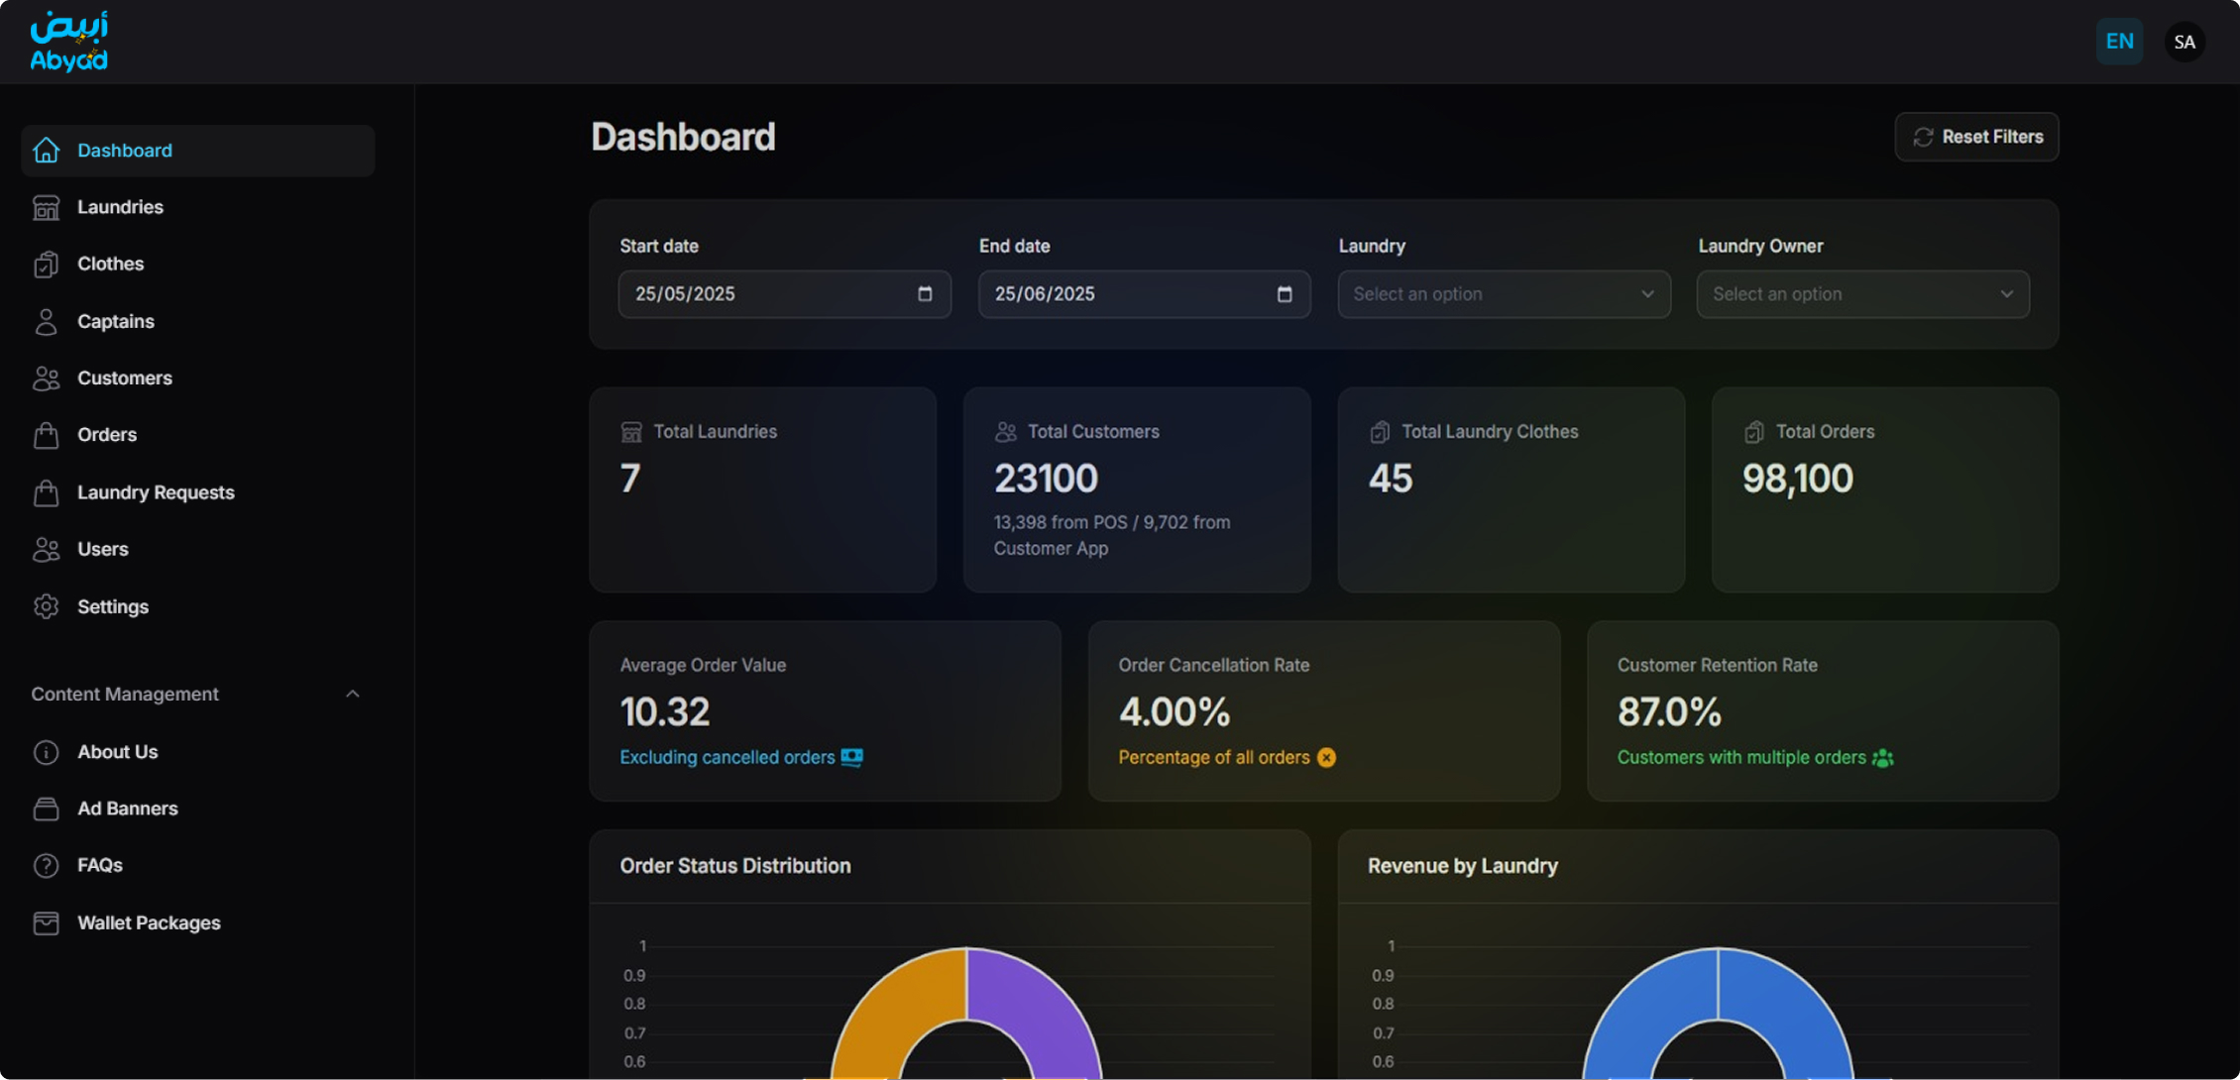The height and width of the screenshot is (1080, 2240).
Task: Open the Settings page link
Action: point(198,606)
